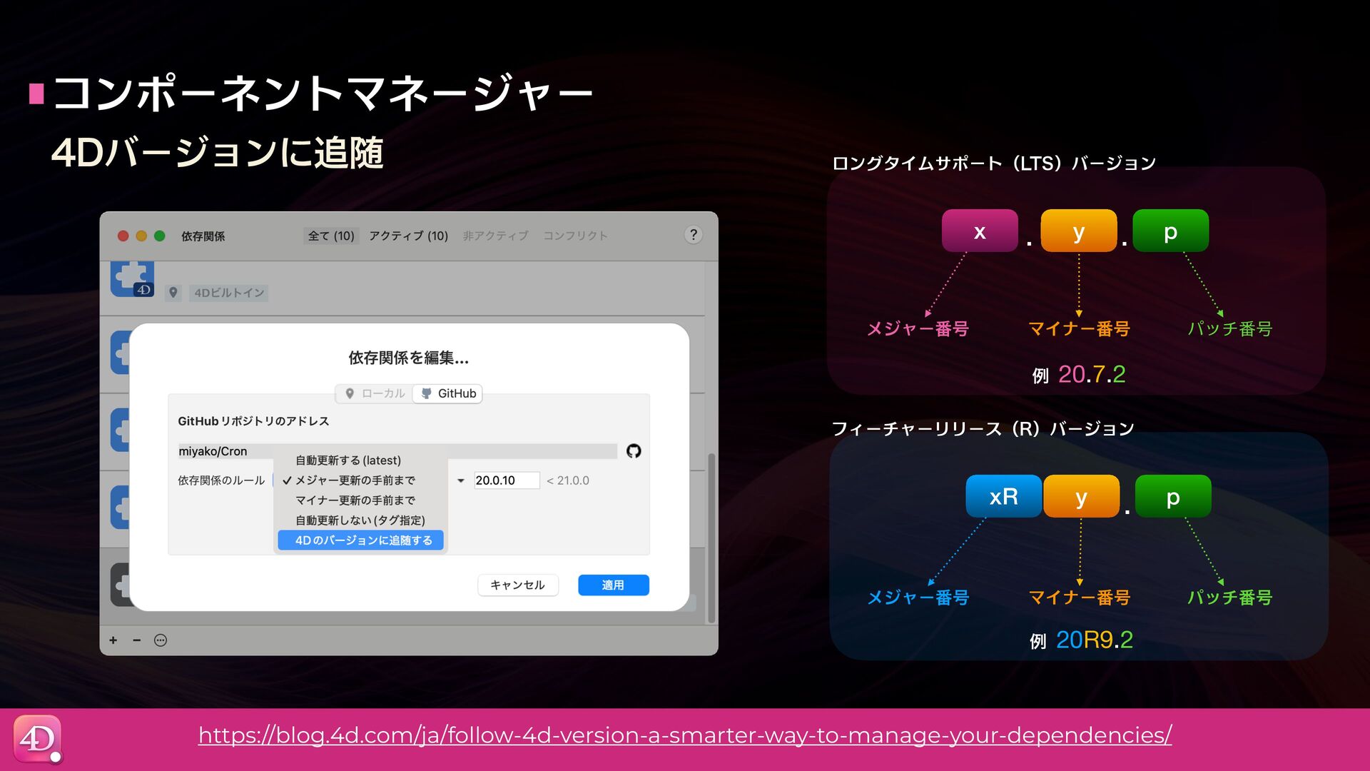This screenshot has width=1370, height=771.
Task: Click the 適用 button
Action: point(613,585)
